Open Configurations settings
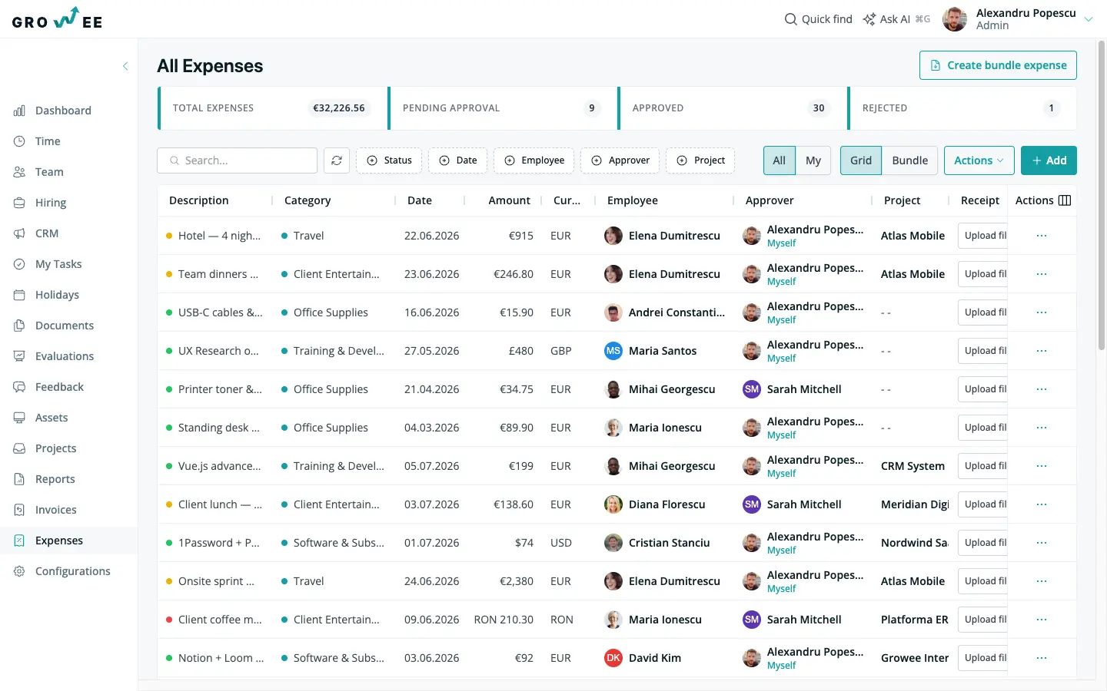The image size is (1107, 691). 72,571
